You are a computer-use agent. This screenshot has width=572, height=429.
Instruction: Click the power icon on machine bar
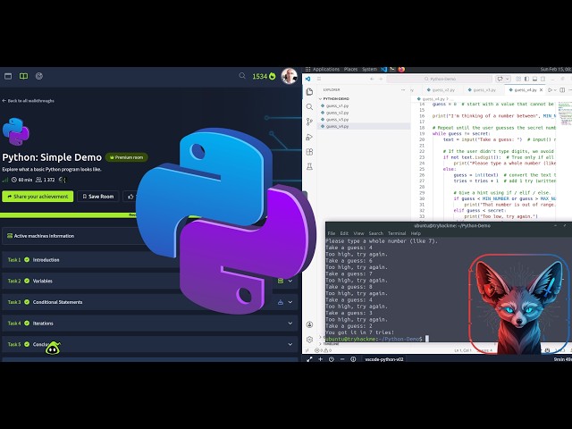coord(332,359)
